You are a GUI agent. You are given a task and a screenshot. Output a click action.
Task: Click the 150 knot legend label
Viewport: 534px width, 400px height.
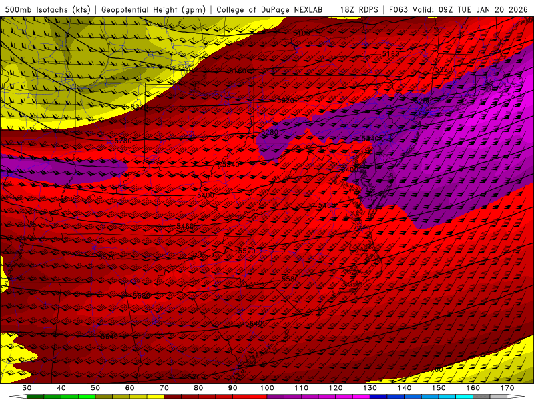point(439,388)
